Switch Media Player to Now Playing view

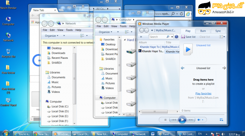point(221,120)
